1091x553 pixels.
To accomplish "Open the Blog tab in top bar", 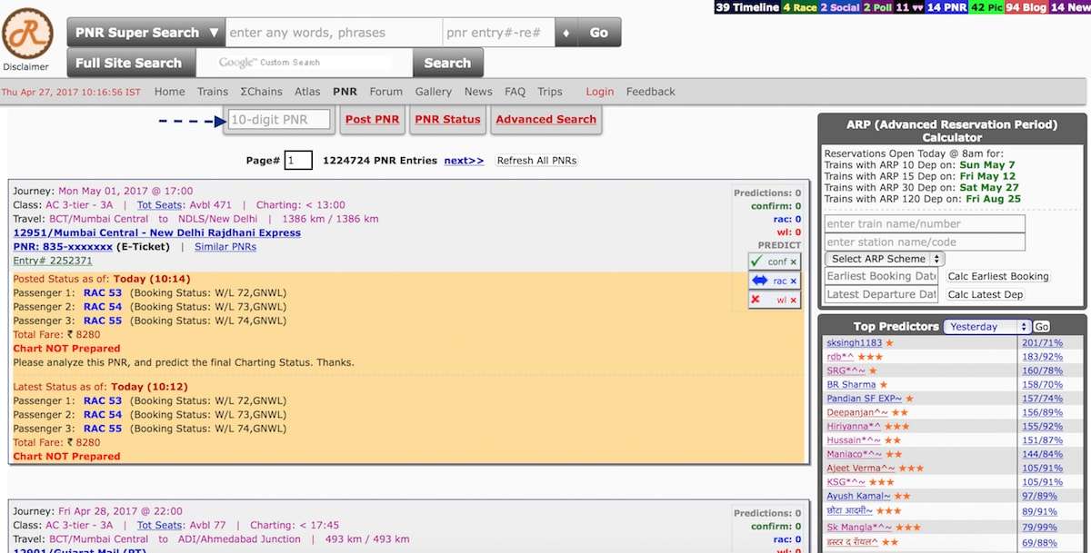I will 1026,7.
